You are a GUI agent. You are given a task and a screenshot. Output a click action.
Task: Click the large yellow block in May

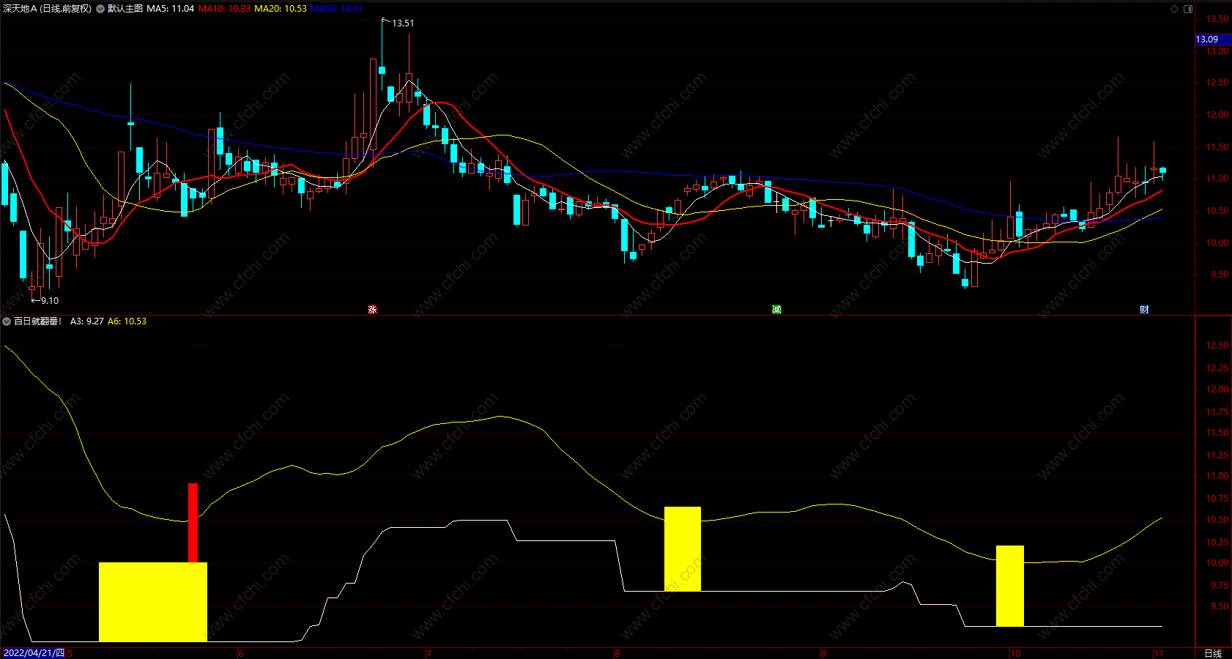coord(153,602)
